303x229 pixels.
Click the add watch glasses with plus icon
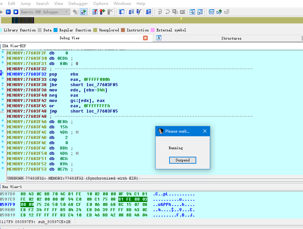click(x=219, y=12)
